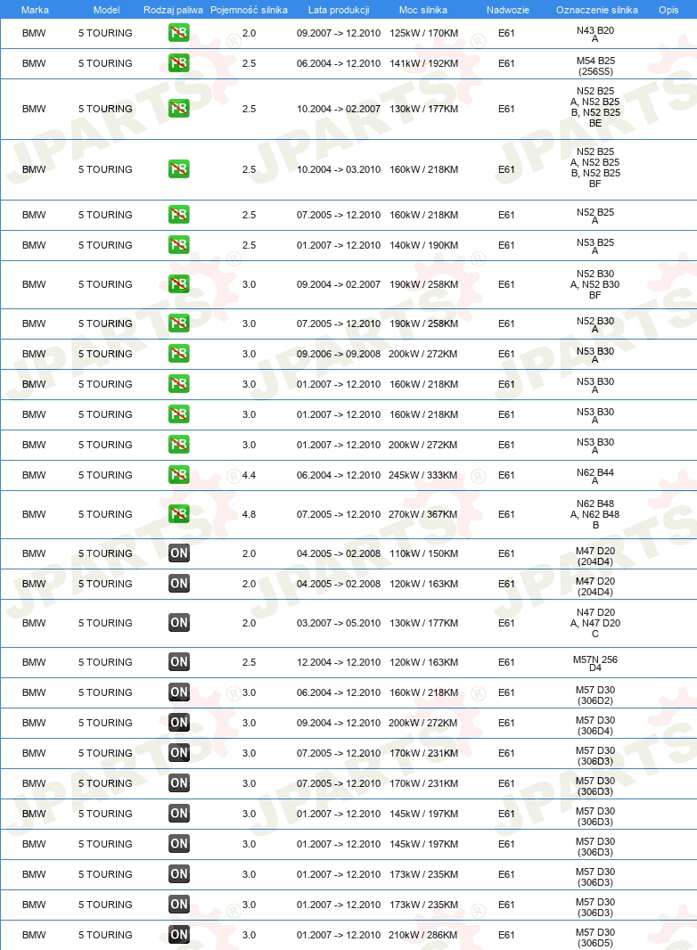
Task: Click the Oznaczenie silnika column header
Action: [x=597, y=10]
